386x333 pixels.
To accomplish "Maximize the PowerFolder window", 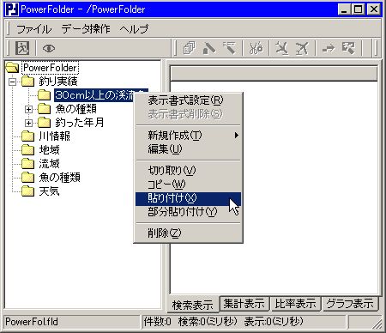I will (358, 9).
